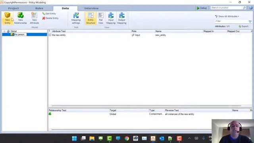Screen dimensions: 254x143
Task: Select Global target cell in relationships
Action: click(x=113, y=114)
